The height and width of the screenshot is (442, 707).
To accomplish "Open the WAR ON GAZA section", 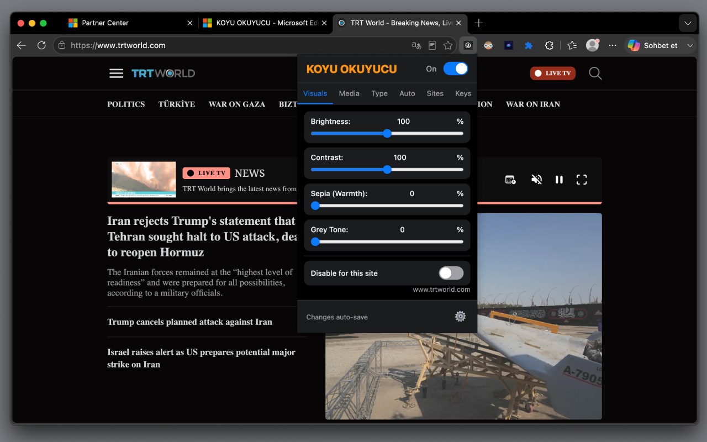I will tap(237, 104).
